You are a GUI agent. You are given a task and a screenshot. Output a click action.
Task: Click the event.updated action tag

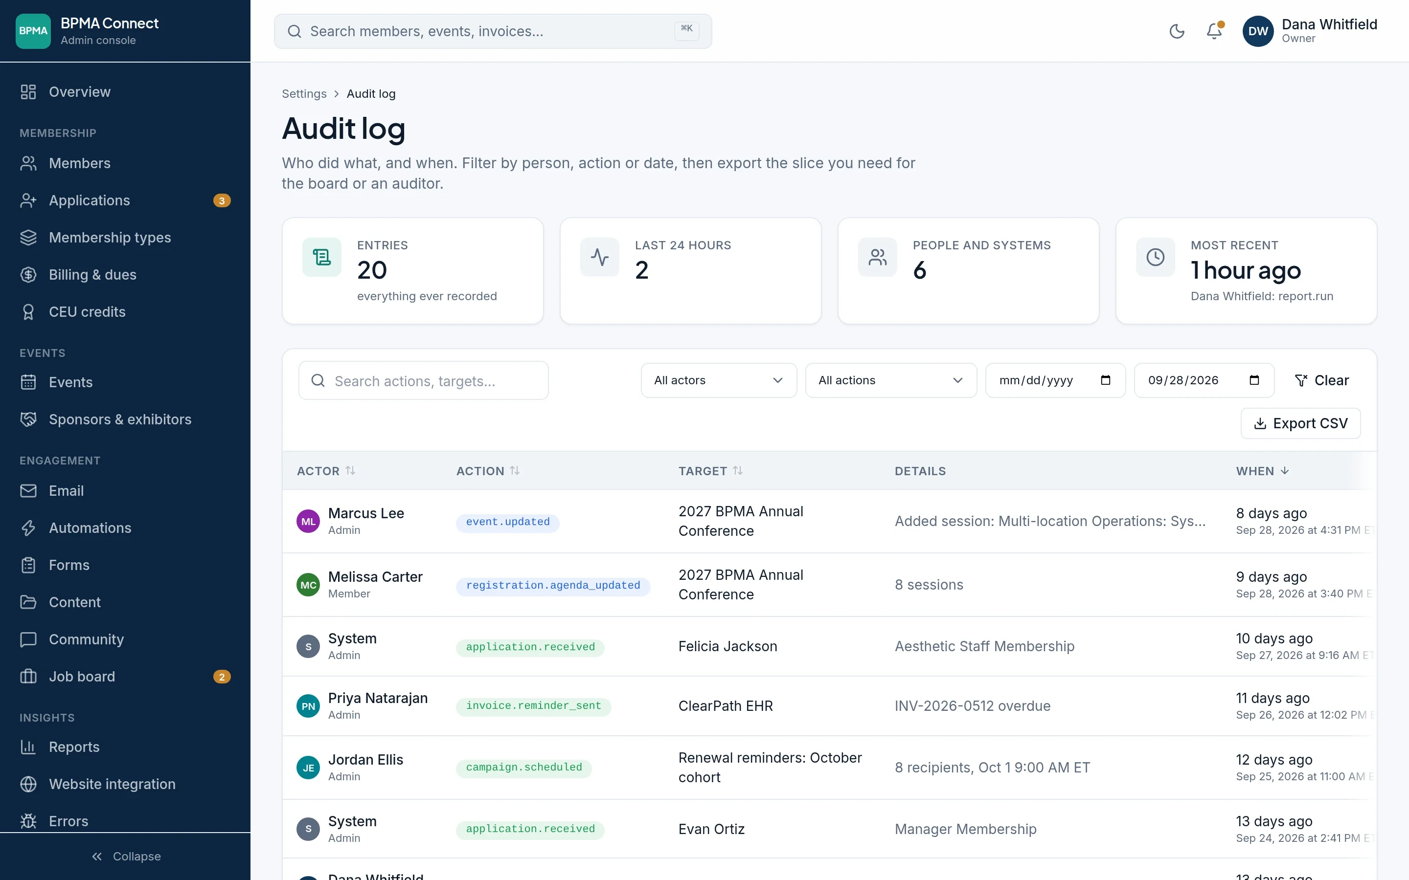(507, 522)
